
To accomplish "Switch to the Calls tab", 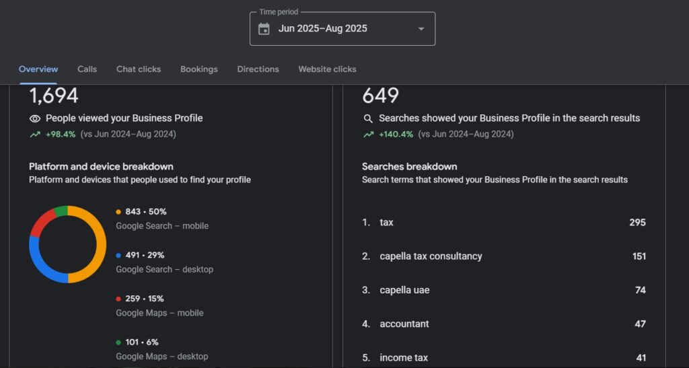I will coord(87,69).
